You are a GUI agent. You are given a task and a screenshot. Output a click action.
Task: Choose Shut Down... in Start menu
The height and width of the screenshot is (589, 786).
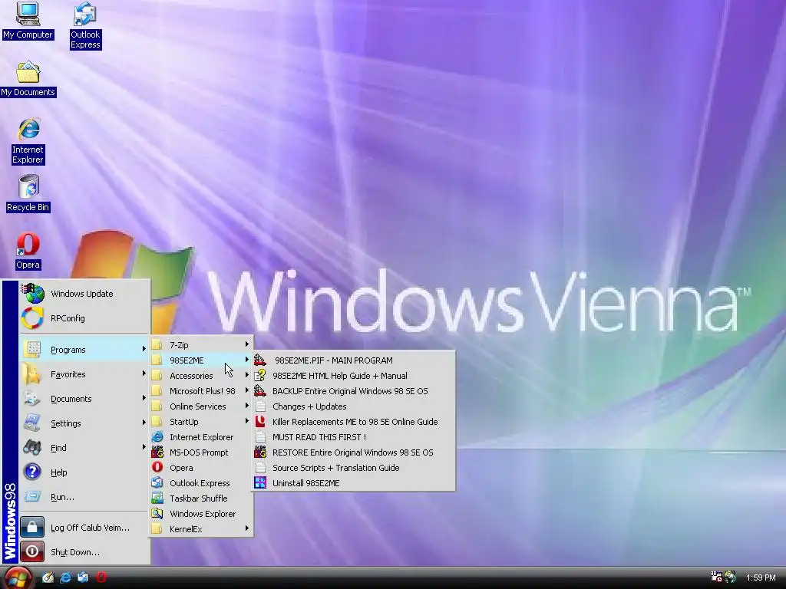coord(84,552)
